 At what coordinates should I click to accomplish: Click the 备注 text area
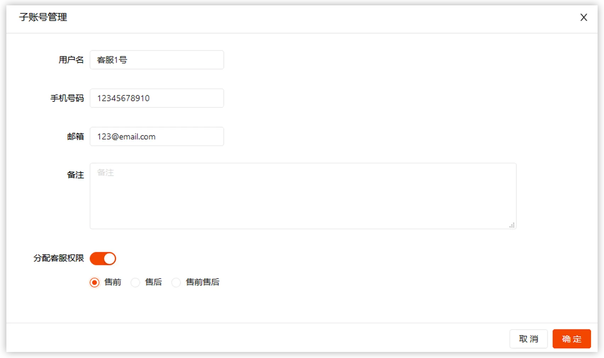tap(303, 196)
